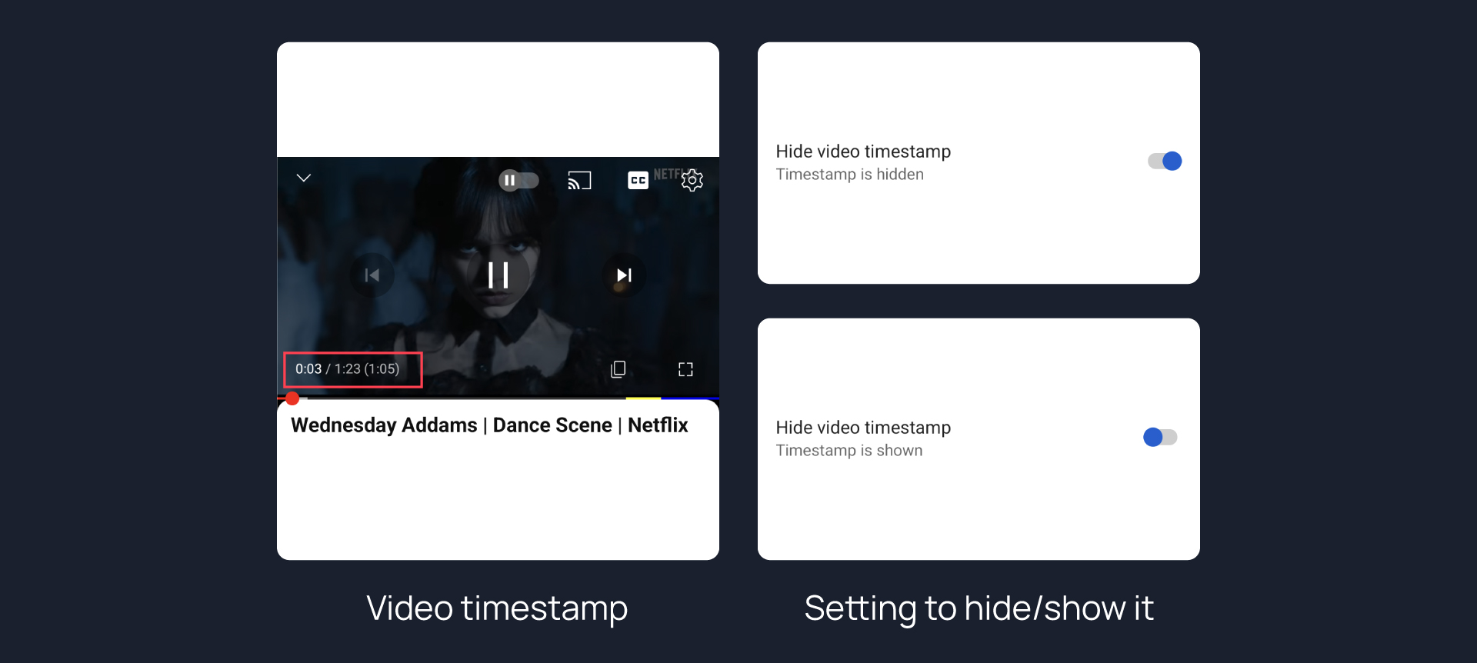The height and width of the screenshot is (663, 1477).
Task: Toggle the autoplay switch in the player
Action: [x=518, y=180]
